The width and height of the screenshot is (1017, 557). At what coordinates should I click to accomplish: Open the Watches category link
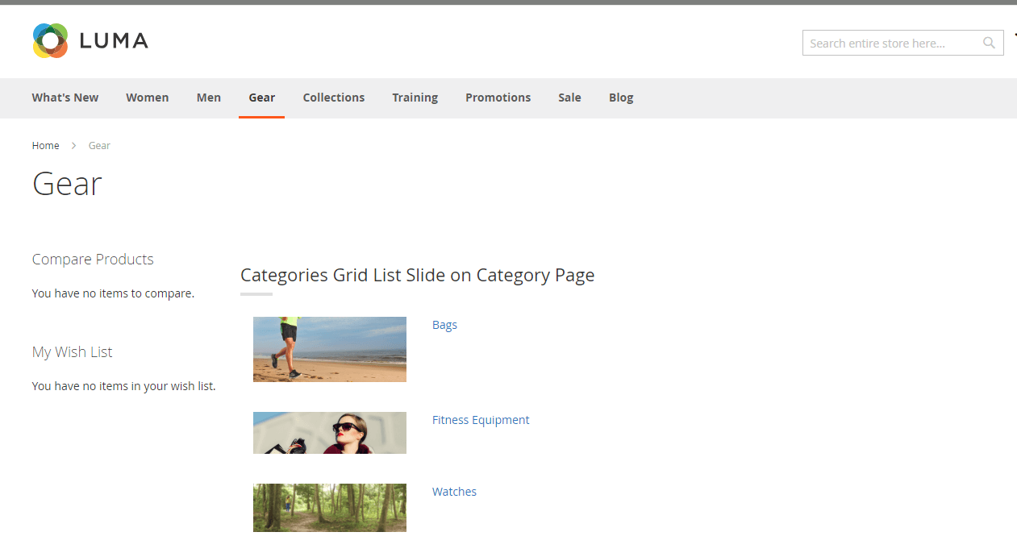pyautogui.click(x=454, y=492)
